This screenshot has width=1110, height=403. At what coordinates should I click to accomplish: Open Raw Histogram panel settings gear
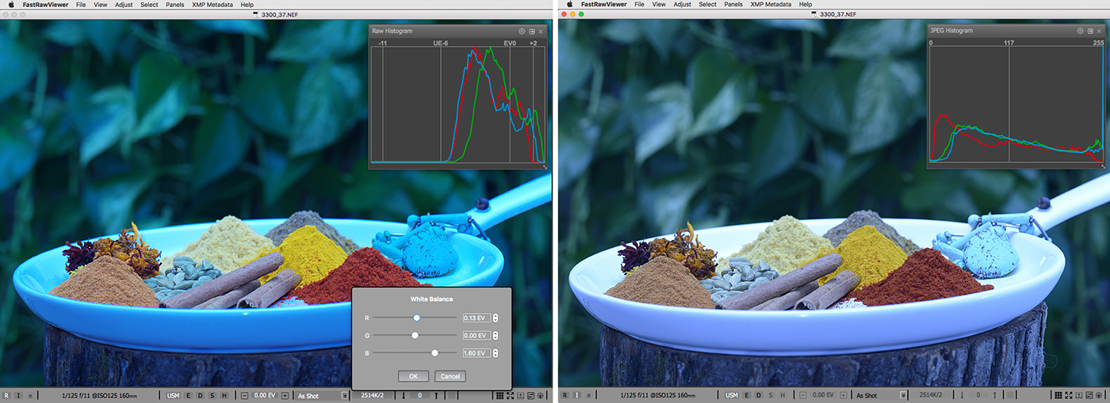click(521, 31)
